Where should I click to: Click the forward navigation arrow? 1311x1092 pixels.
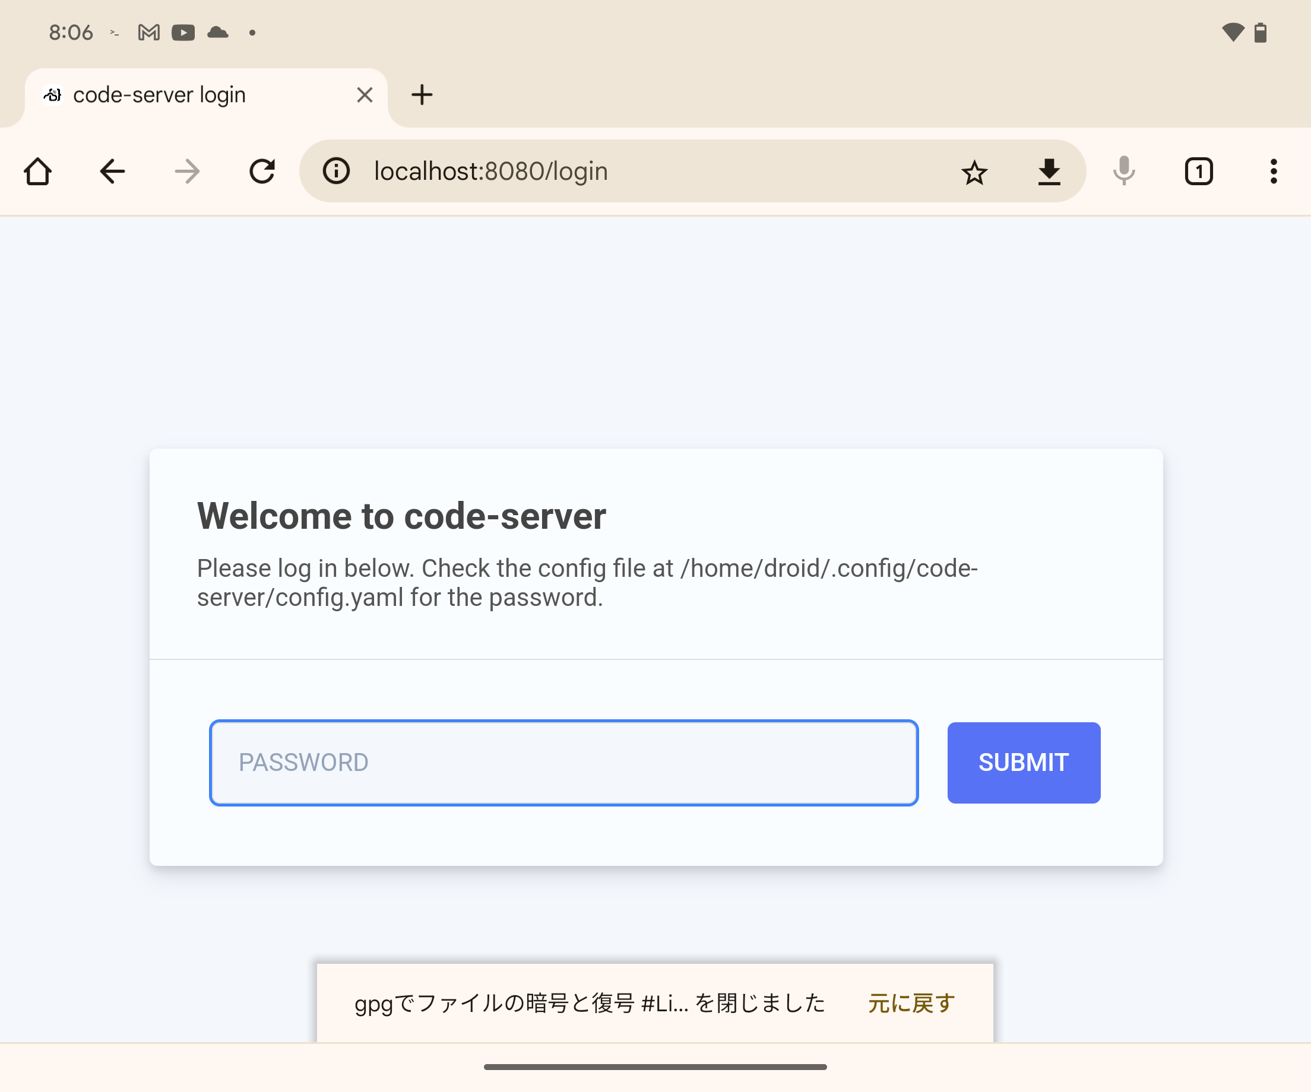tap(186, 171)
